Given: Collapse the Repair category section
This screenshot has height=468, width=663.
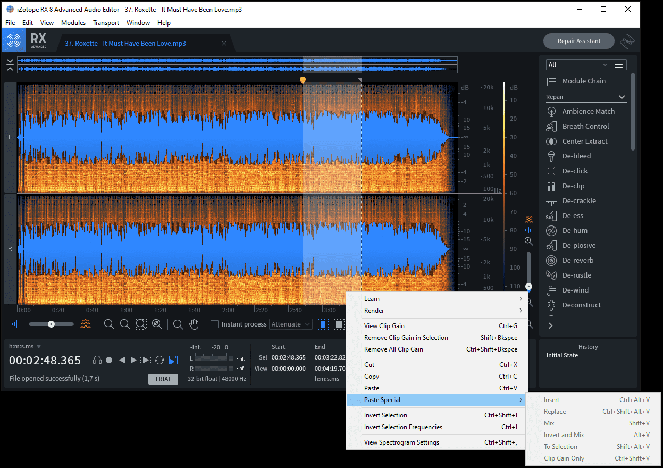Looking at the screenshot, I should (622, 97).
